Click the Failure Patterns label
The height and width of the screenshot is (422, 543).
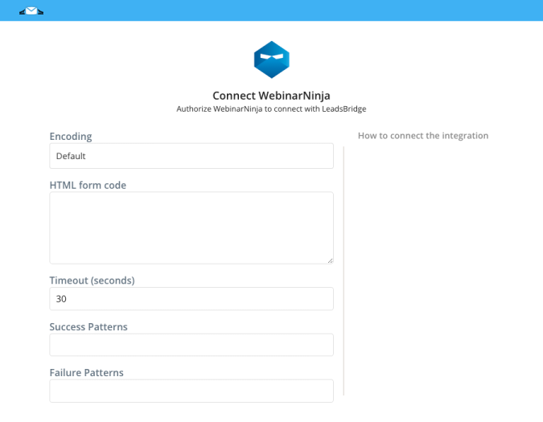[86, 372]
